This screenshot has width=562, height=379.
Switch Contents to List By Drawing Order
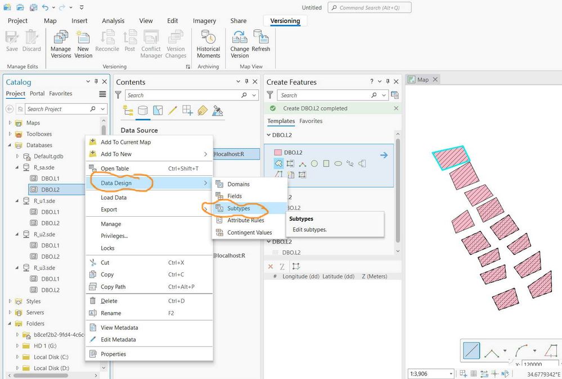tap(128, 110)
